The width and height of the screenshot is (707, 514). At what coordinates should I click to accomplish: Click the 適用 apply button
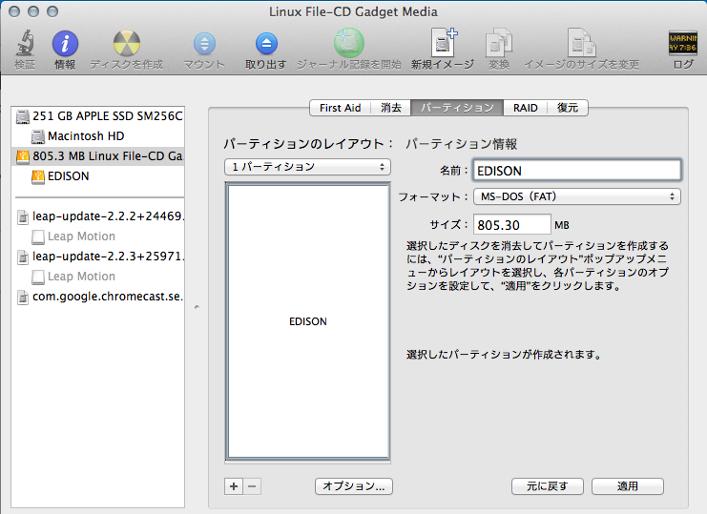pyautogui.click(x=627, y=486)
